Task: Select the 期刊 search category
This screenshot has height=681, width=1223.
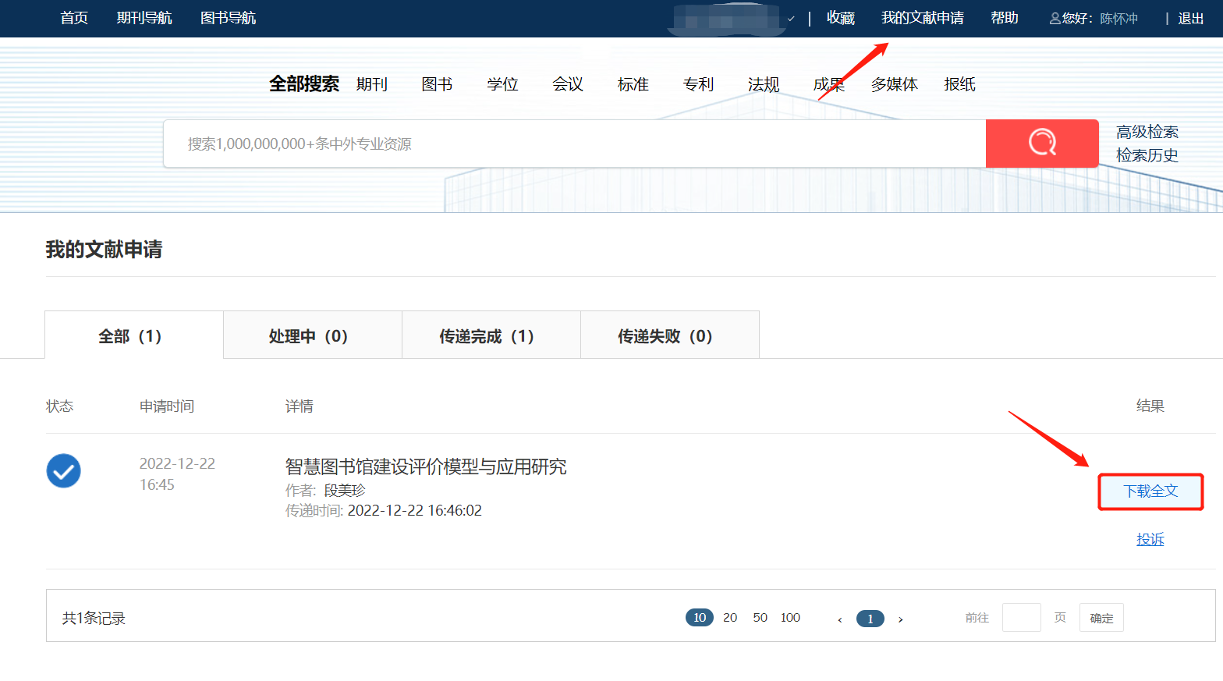Action: point(371,84)
